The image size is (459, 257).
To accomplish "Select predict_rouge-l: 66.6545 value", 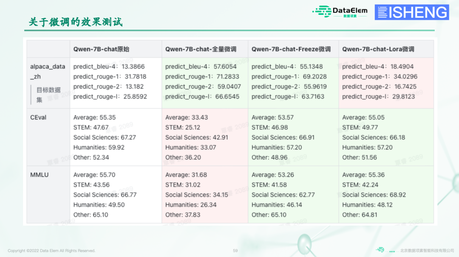I will point(202,96).
